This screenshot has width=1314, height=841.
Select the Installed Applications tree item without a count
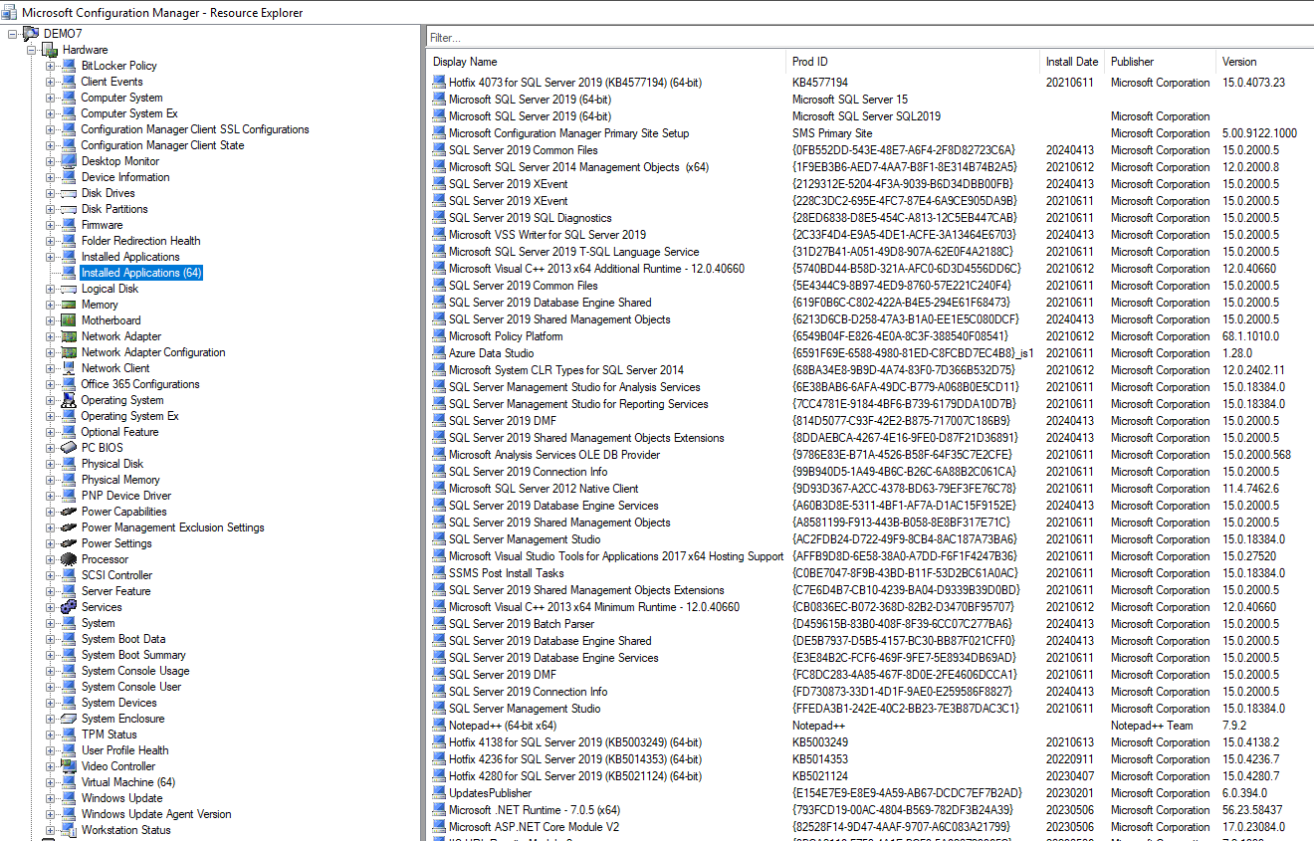pyautogui.click(x=130, y=257)
